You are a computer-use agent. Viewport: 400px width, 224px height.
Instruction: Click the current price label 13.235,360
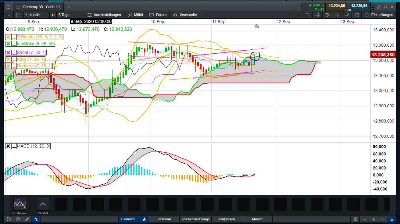pos(383,55)
